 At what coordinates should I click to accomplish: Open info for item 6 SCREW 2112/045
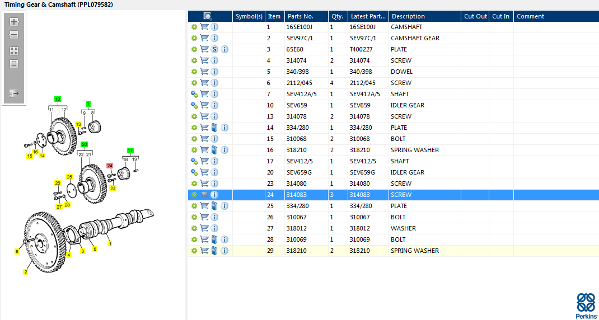[x=214, y=83]
